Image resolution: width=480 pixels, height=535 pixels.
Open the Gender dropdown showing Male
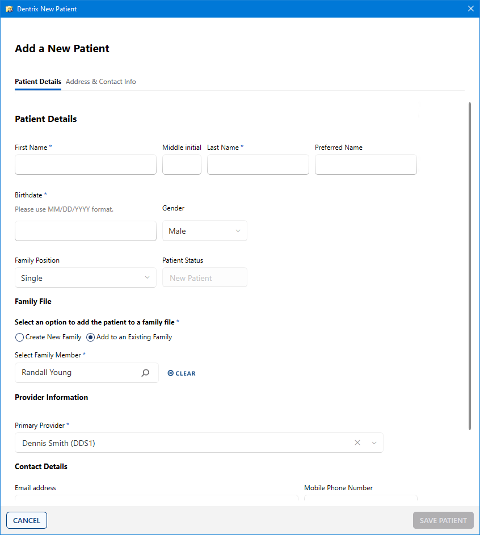(x=205, y=231)
